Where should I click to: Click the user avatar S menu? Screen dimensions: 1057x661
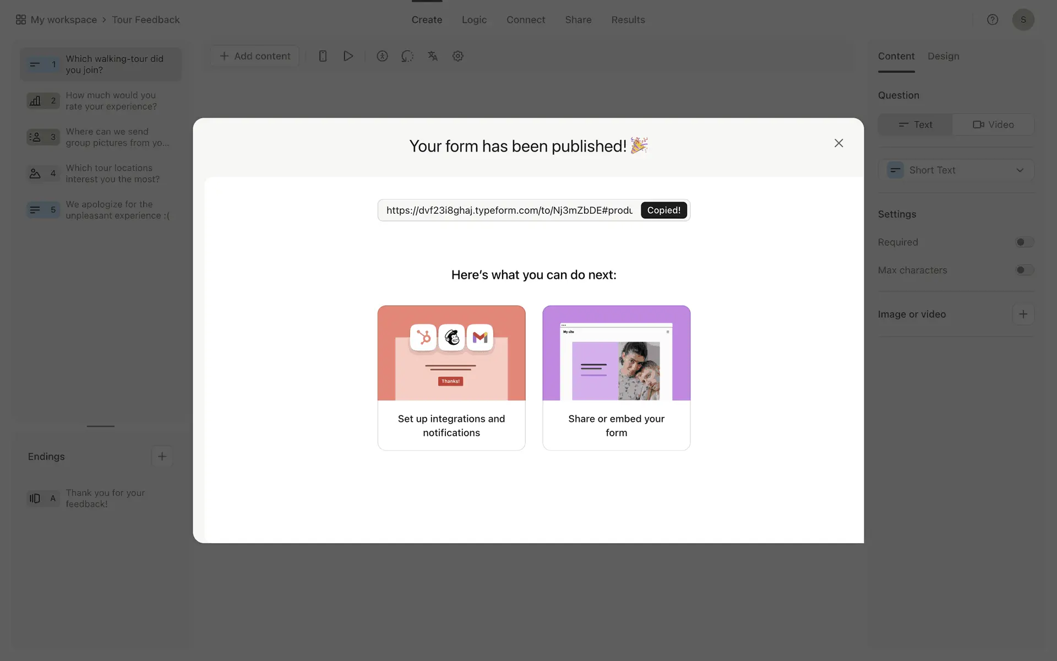tap(1023, 20)
